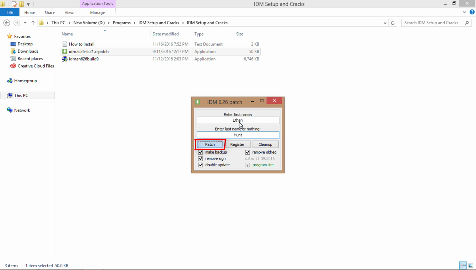Switch to thumbnail view using status bar icon
Image resolution: width=476 pixels, height=270 pixels.
pos(471,265)
